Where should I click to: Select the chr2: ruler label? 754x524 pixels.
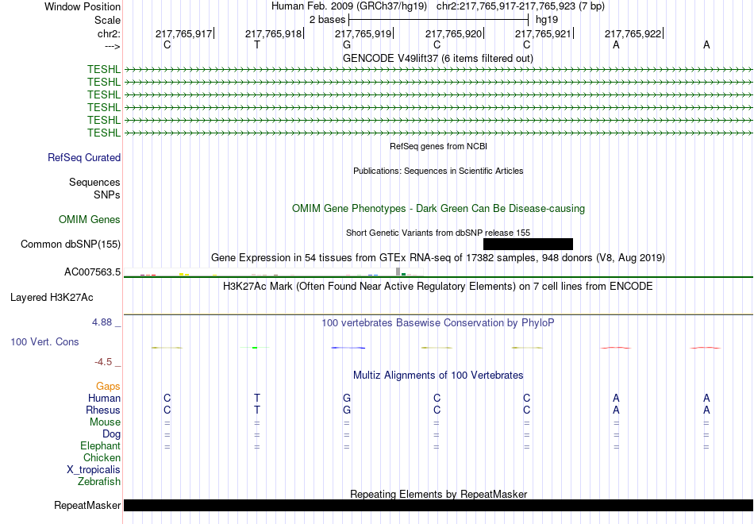coord(109,33)
